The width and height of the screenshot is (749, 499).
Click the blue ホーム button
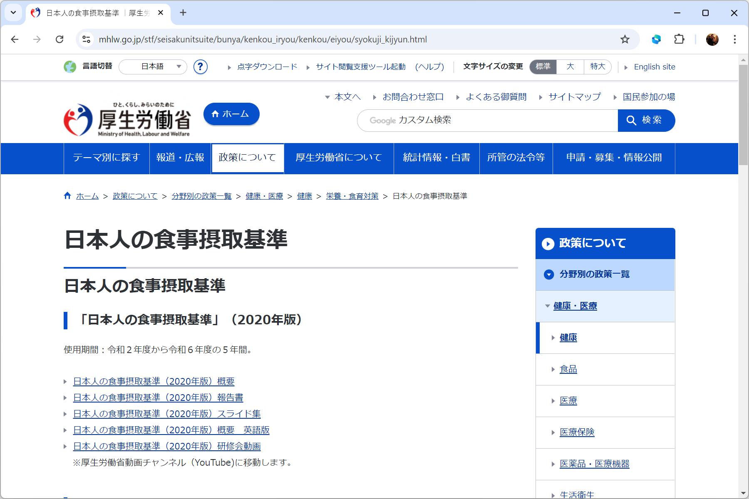point(231,114)
